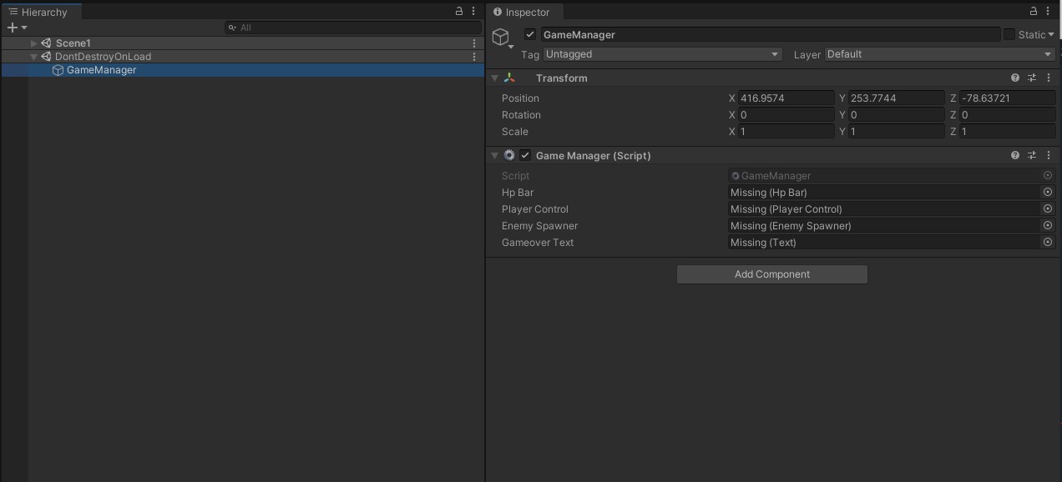Open object picker for Enemy Spawner
The image size is (1062, 482).
coord(1048,226)
